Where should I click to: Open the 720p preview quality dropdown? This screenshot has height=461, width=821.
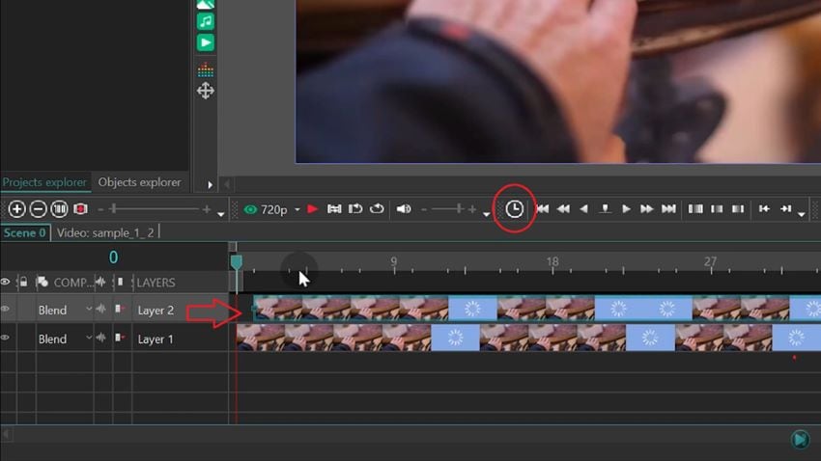click(297, 209)
